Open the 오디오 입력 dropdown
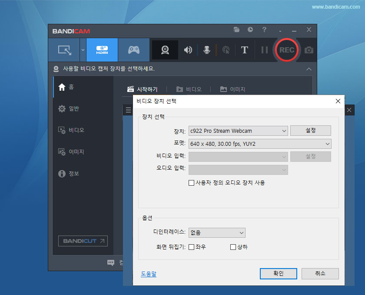Image resolution: width=365 pixels, height=295 pixels. coord(238,170)
